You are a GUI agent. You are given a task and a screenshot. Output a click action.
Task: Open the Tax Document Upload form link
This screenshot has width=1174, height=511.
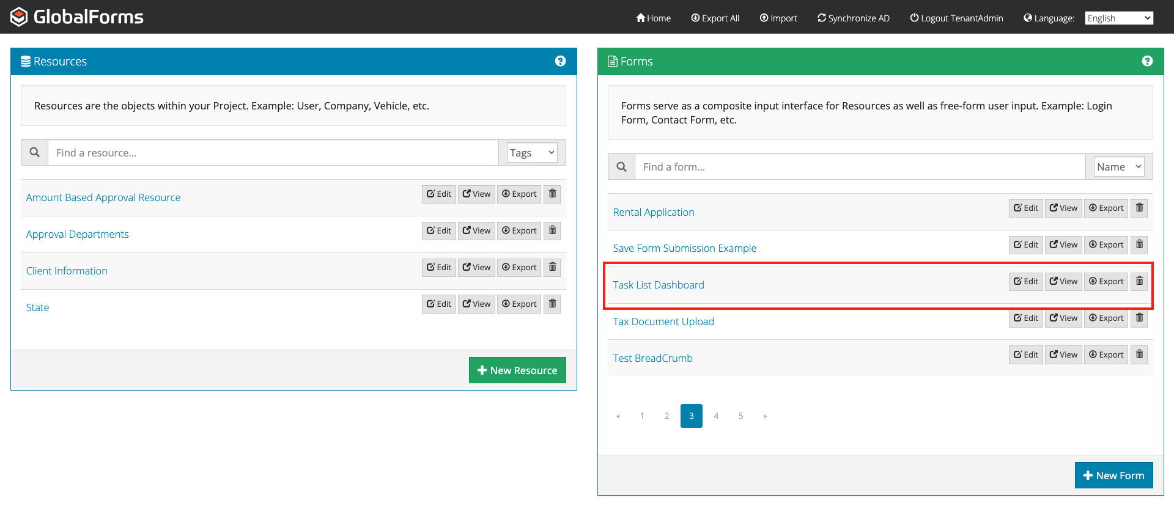[663, 322]
